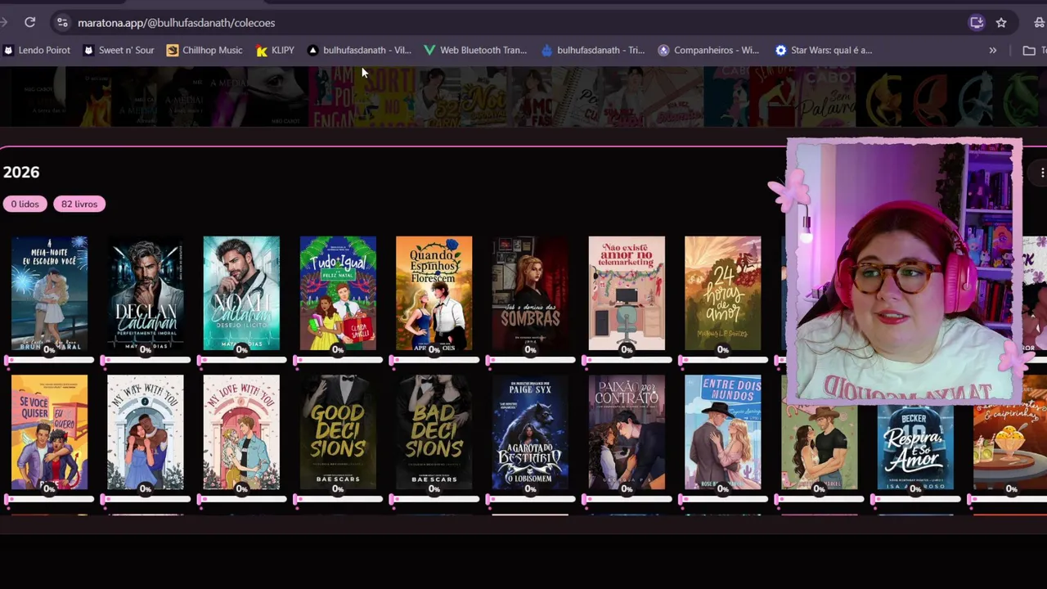Open the Star Wars: qual é a... bookmark

click(824, 50)
